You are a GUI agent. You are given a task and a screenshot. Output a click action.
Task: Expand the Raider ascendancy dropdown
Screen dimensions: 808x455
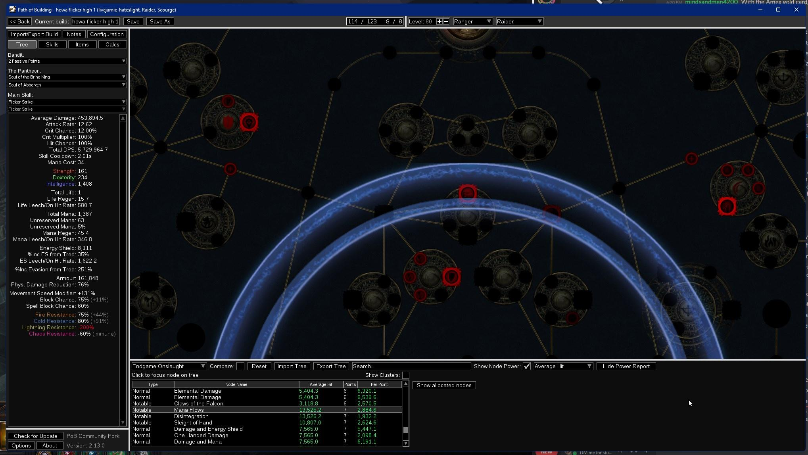(519, 21)
